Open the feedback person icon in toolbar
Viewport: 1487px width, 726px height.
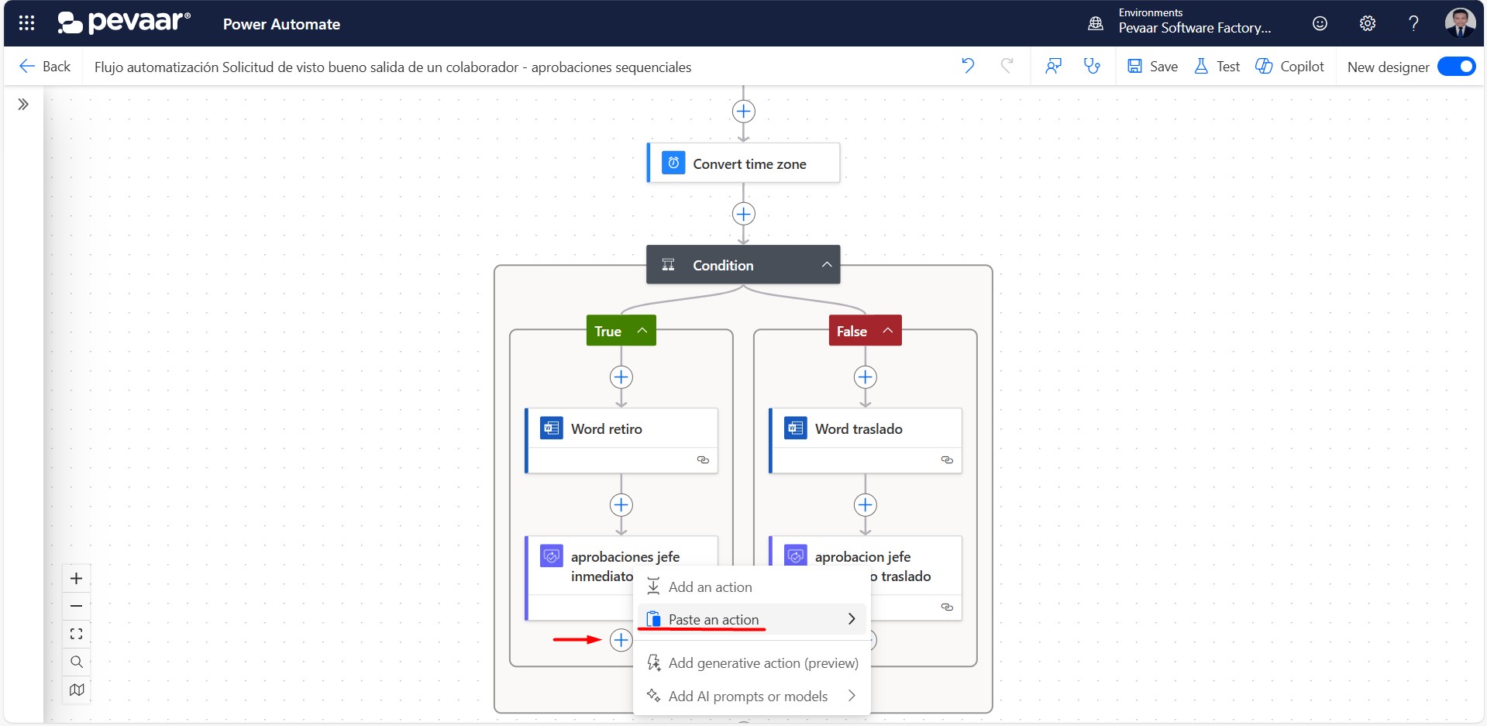[1053, 66]
